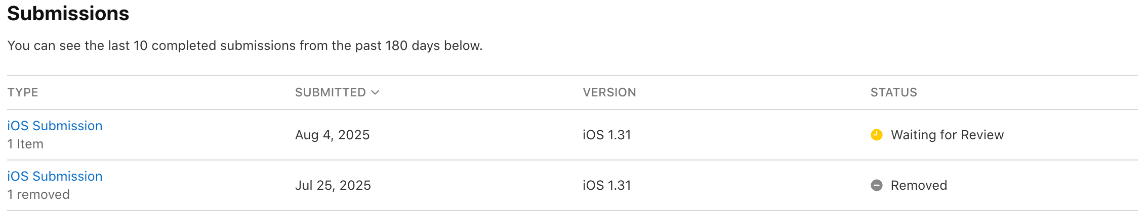
Task: Click the 1 removed label
Action: tap(38, 194)
